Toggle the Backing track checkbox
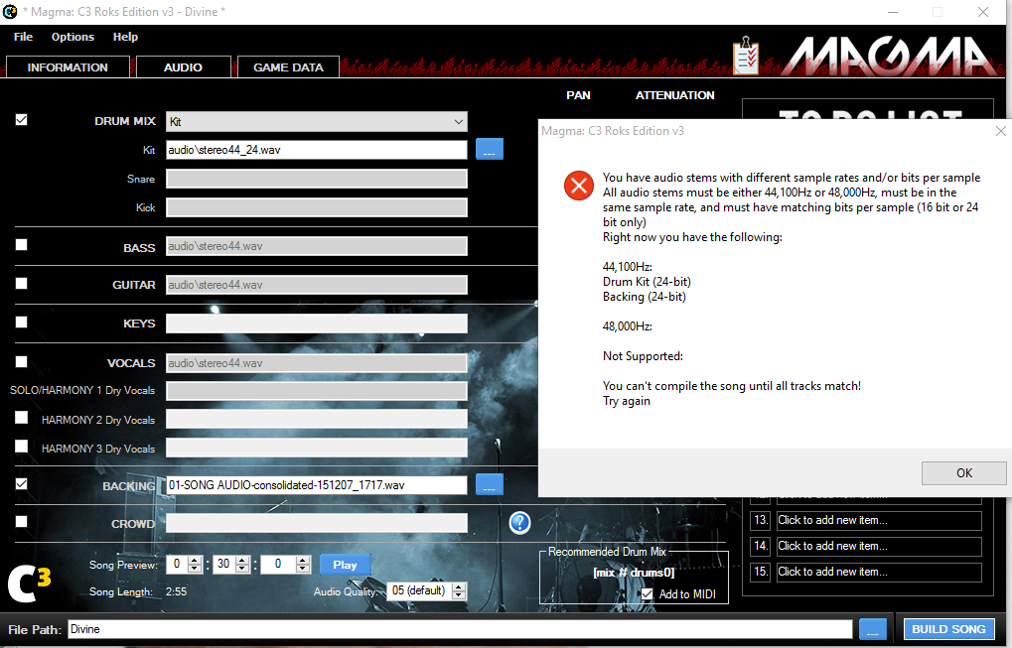Image resolution: width=1012 pixels, height=648 pixels. point(21,483)
